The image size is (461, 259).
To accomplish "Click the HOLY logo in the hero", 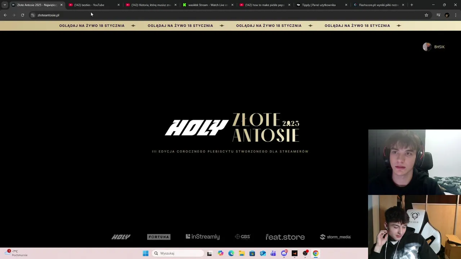I will 197,128.
